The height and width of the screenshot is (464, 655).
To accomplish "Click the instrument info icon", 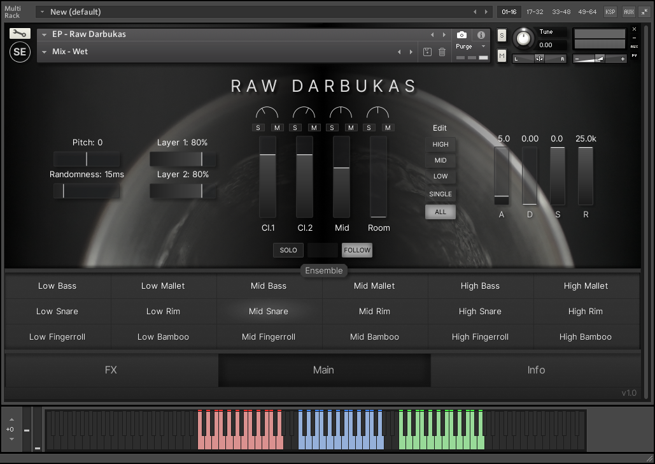I will [x=481, y=35].
